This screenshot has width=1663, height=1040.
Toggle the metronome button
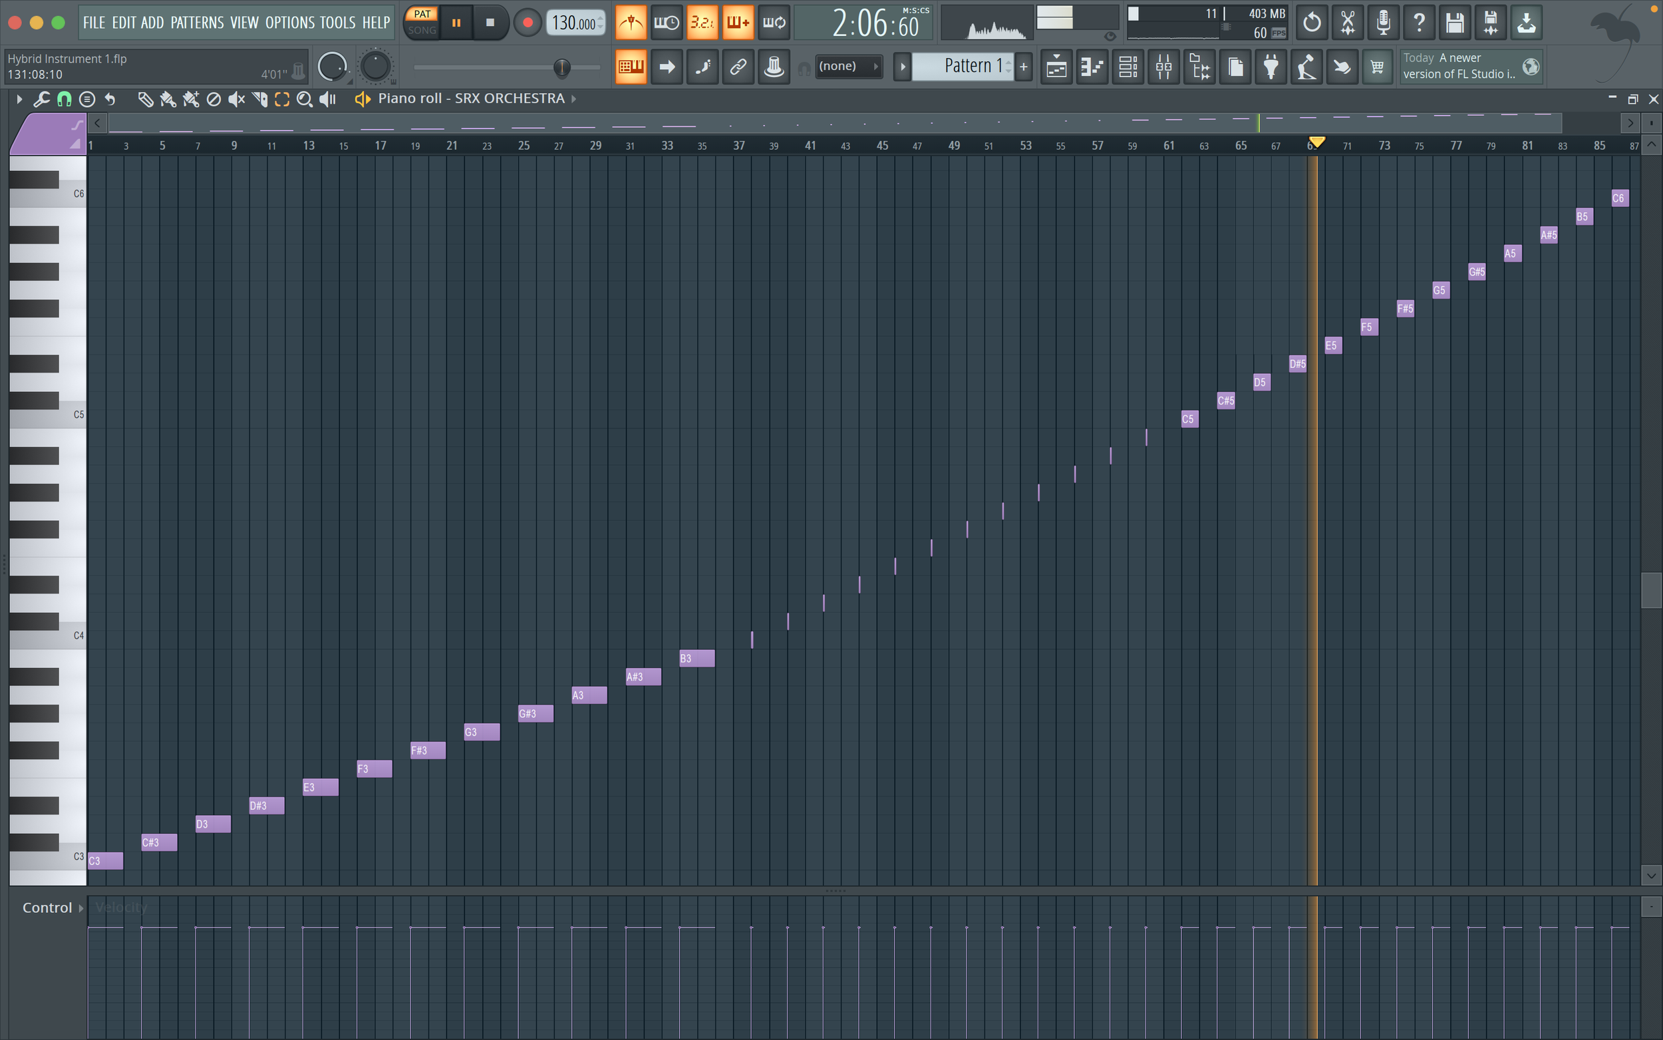click(631, 23)
